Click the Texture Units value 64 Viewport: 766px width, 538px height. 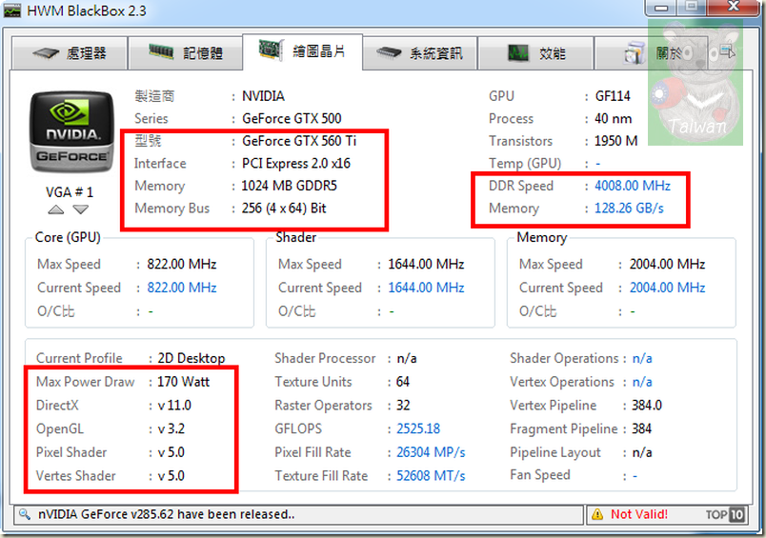[403, 382]
